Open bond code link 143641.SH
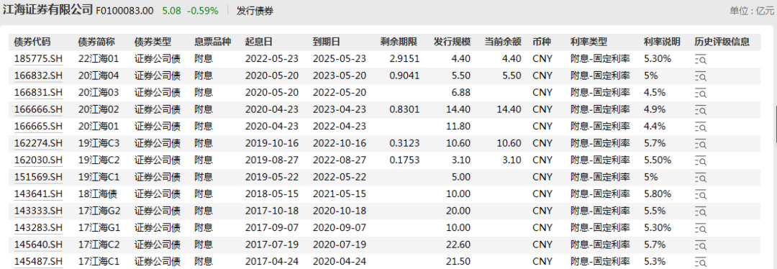Viewport: 777px width, 269px height. point(39,193)
